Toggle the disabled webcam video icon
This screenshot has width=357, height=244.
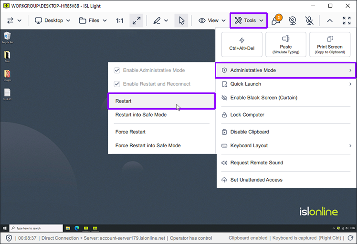(x=293, y=20)
